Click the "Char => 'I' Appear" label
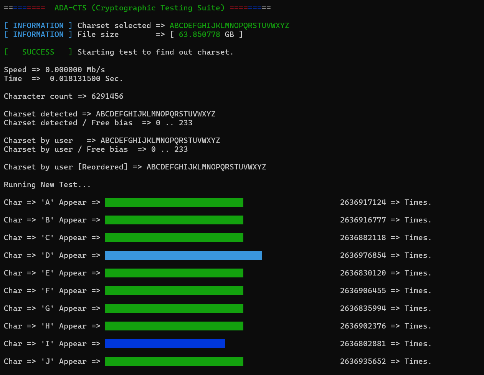Image resolution: width=484 pixels, height=375 pixels. tap(45, 344)
